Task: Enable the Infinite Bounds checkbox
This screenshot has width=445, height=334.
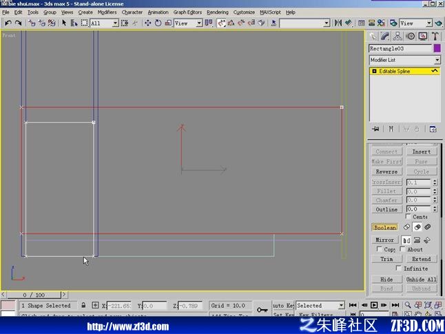Action: (x=398, y=268)
